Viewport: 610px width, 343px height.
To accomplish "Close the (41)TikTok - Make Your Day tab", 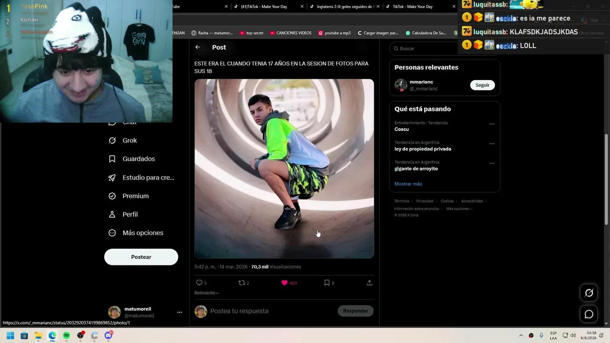I will pyautogui.click(x=302, y=7).
